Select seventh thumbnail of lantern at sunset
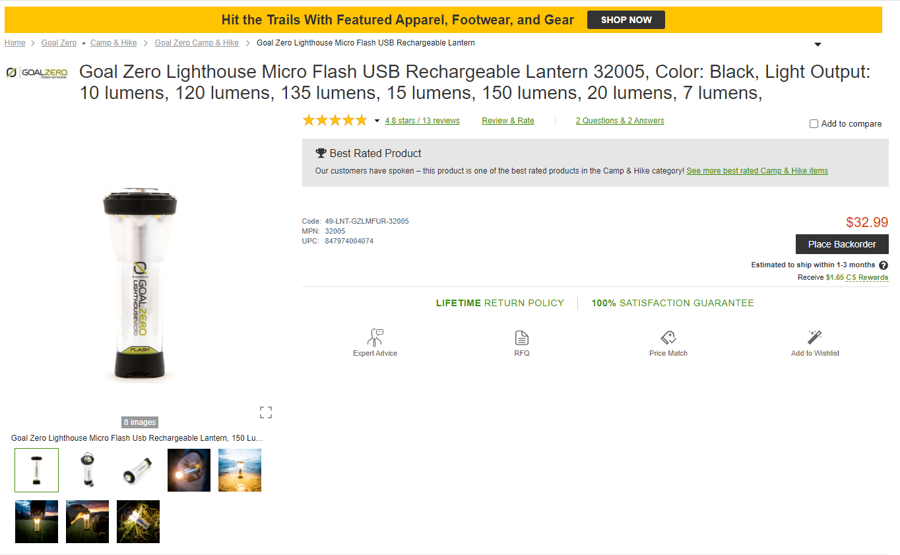This screenshot has width=900, height=555. pos(87,521)
